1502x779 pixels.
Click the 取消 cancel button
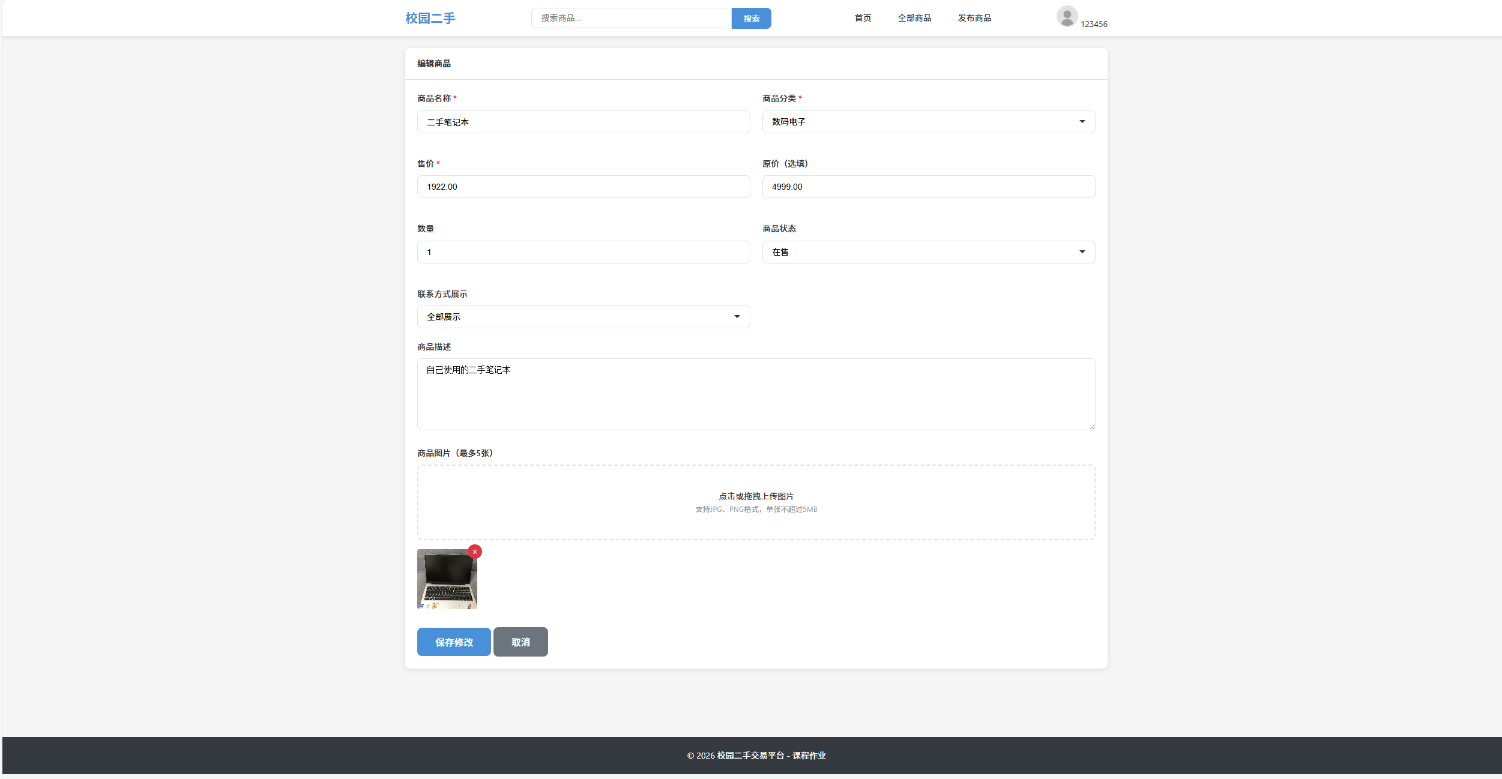click(520, 642)
